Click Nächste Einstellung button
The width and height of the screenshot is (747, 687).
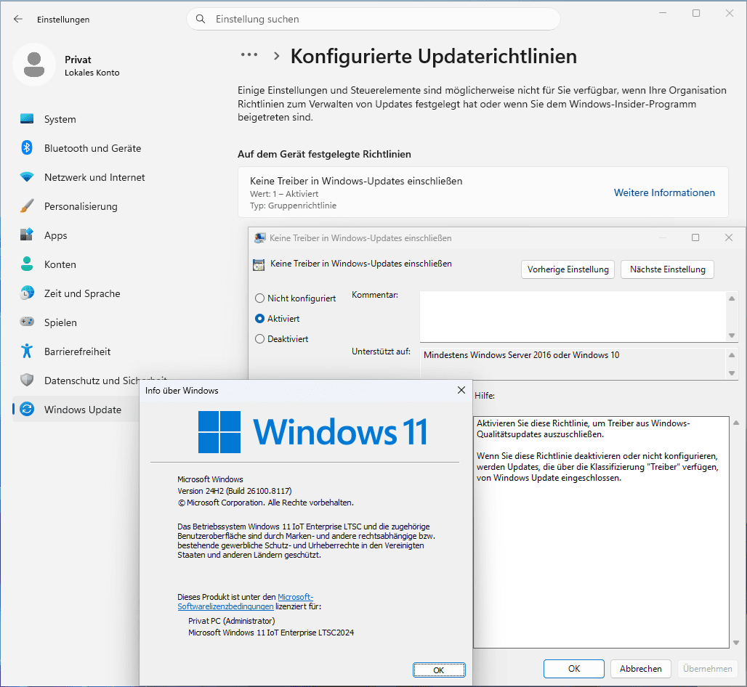pyautogui.click(x=668, y=269)
